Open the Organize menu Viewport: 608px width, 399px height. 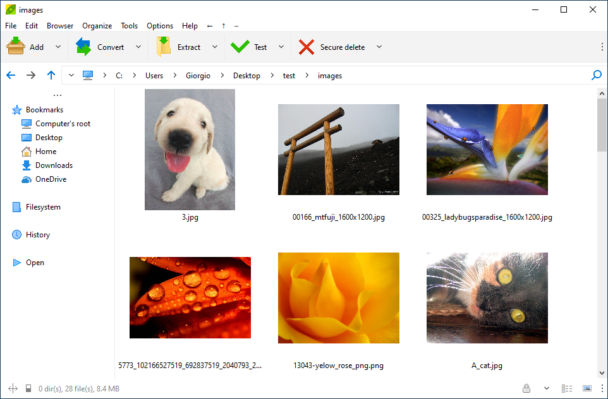(97, 26)
